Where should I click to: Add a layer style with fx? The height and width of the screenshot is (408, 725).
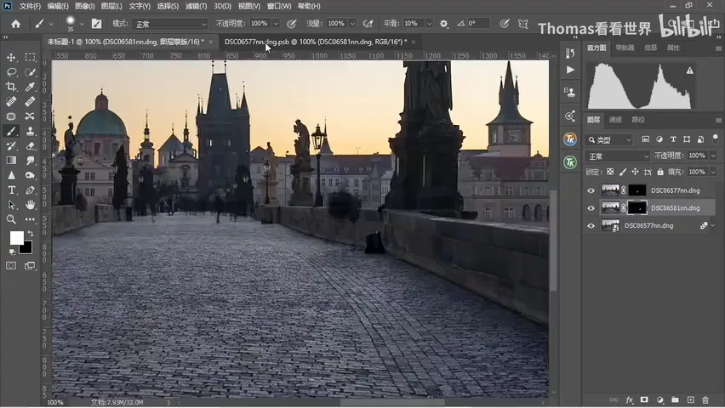pyautogui.click(x=630, y=399)
